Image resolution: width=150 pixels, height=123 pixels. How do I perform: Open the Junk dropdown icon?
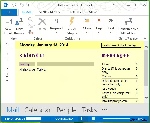click(x=32, y=32)
